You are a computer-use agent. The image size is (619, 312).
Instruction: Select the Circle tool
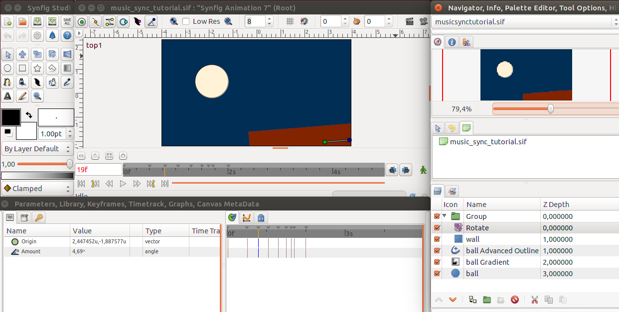click(x=8, y=68)
